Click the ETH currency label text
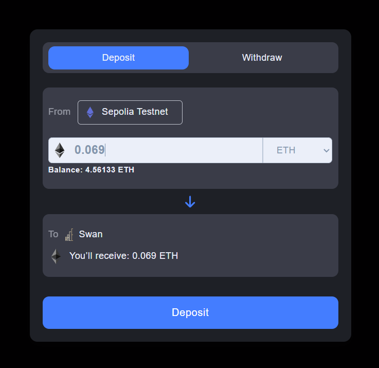This screenshot has width=379, height=368. pos(286,150)
